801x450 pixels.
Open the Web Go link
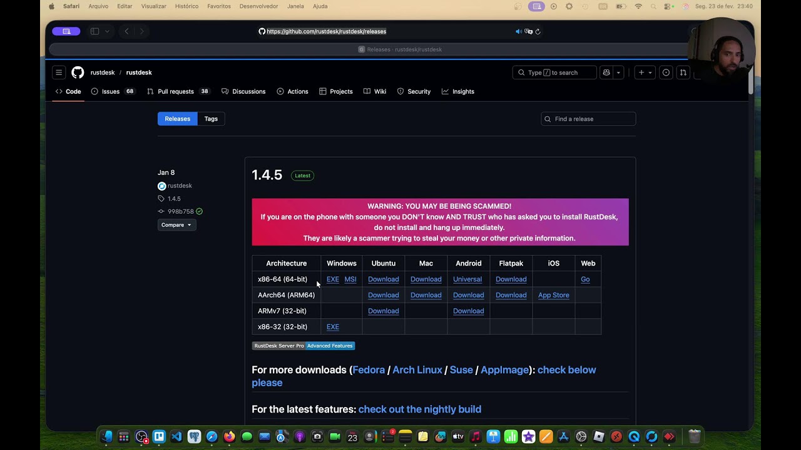tap(585, 279)
